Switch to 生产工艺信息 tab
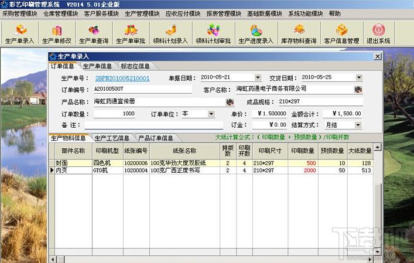The height and width of the screenshot is (263, 414). pos(112,138)
